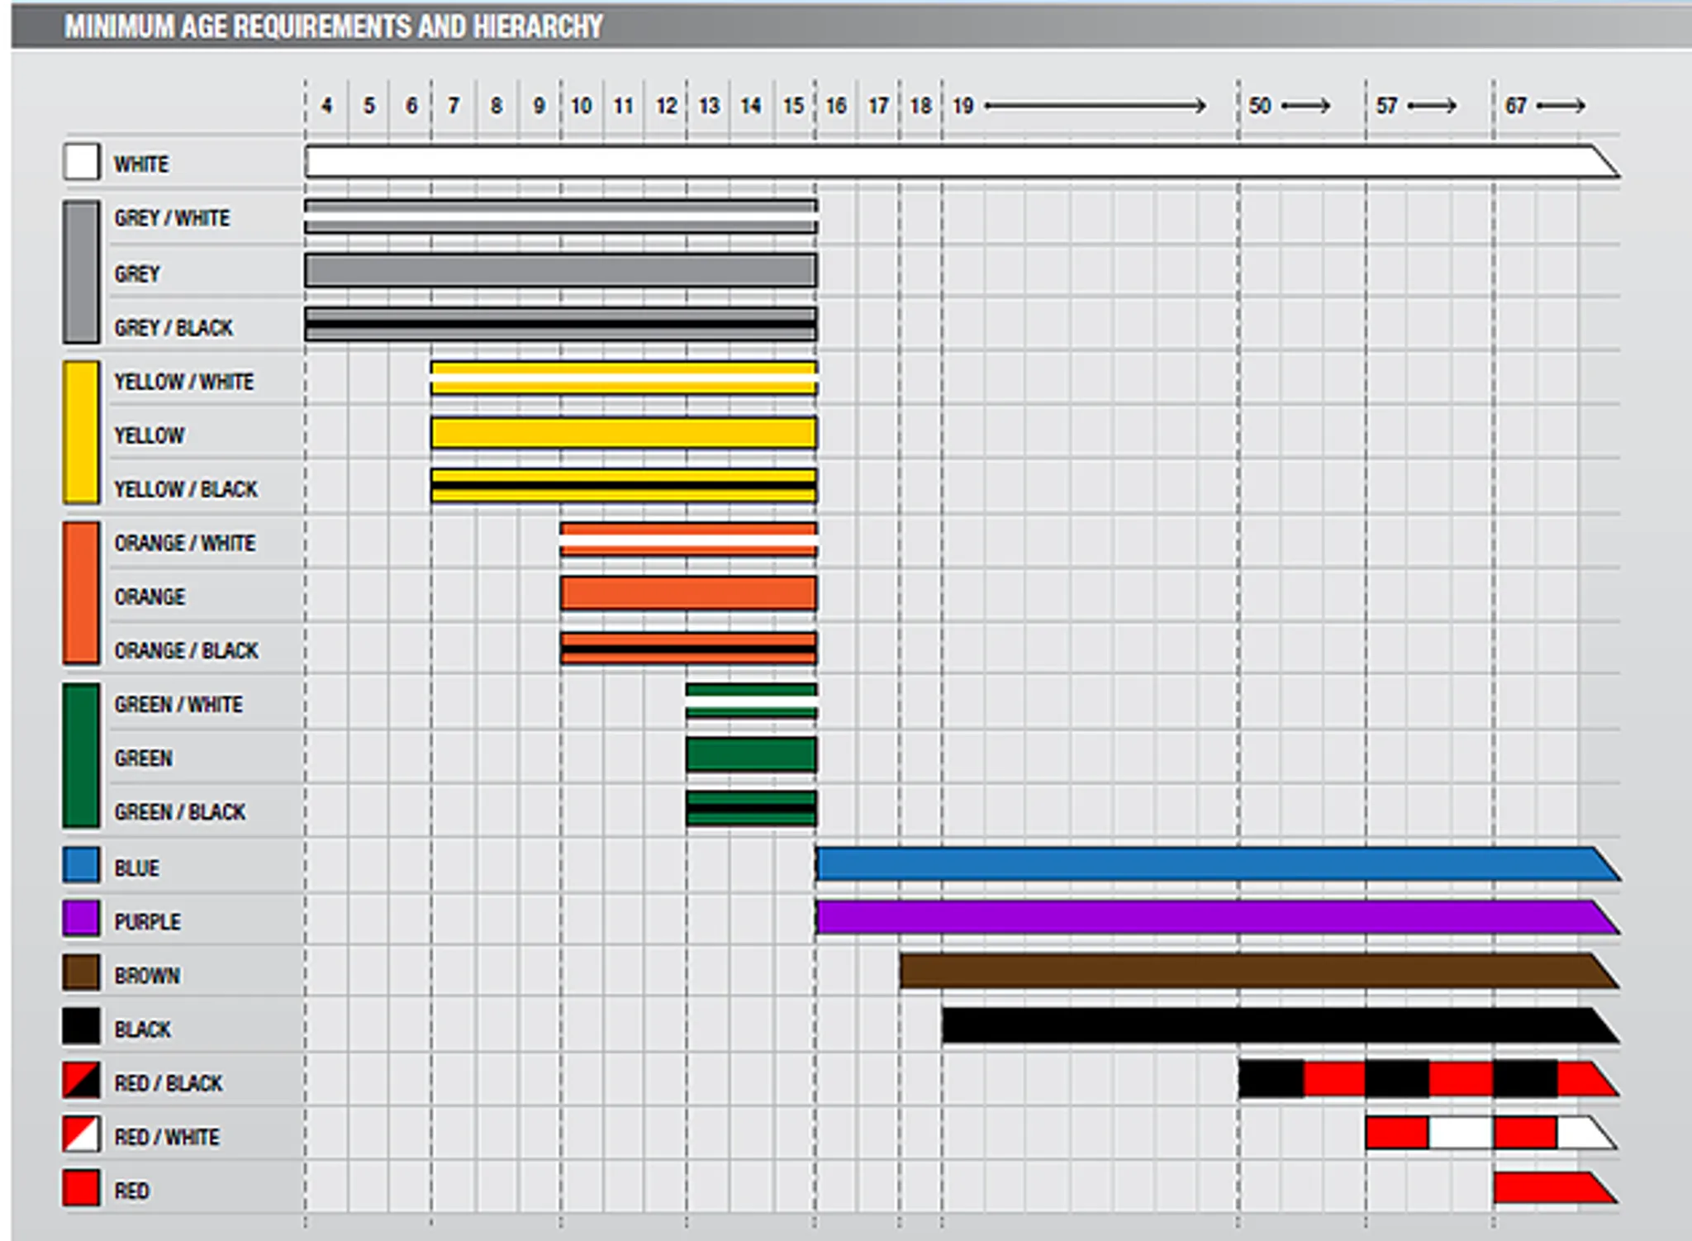
Task: Click the blue belt color swatch
Action: click(81, 865)
